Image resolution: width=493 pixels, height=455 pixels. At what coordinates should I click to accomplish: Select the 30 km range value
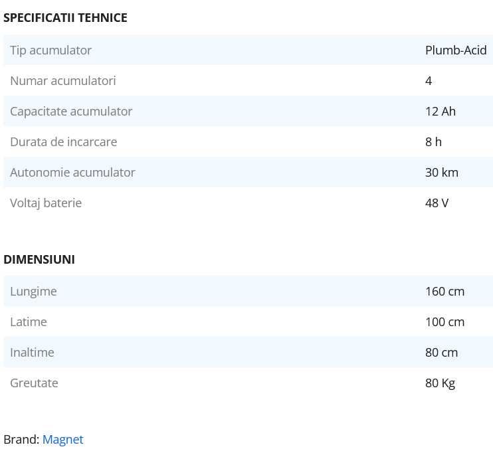click(442, 173)
